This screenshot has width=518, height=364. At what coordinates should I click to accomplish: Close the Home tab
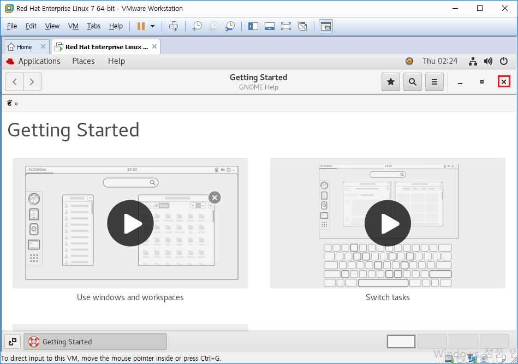pos(43,46)
